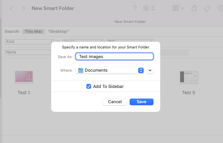The height and width of the screenshot is (143, 223).
Task: Click the Save As name field
Action: [114, 56]
